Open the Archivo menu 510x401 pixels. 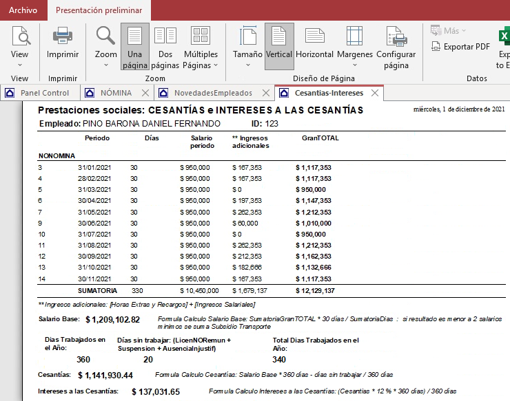coord(23,10)
